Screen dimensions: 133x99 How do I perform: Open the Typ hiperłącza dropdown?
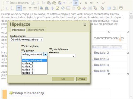pos(27,40)
